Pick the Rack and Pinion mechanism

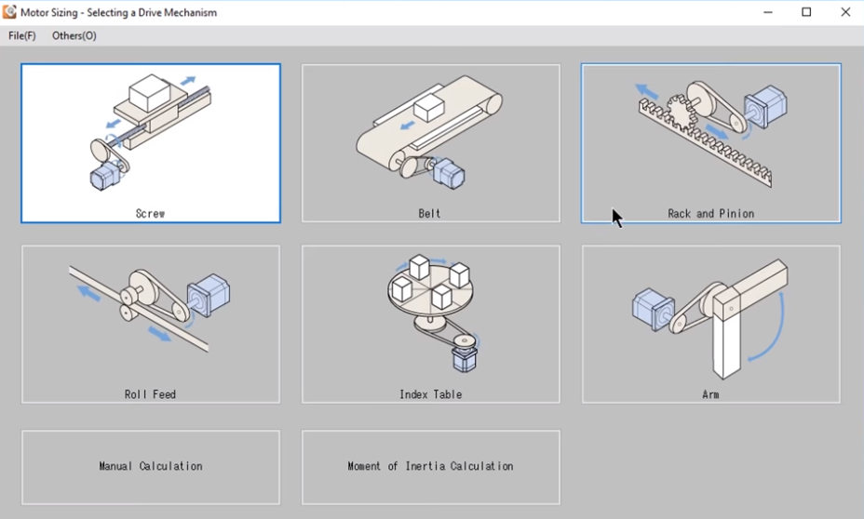click(x=710, y=143)
